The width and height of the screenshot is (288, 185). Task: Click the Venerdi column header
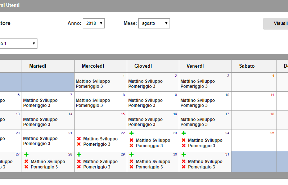tap(205, 66)
